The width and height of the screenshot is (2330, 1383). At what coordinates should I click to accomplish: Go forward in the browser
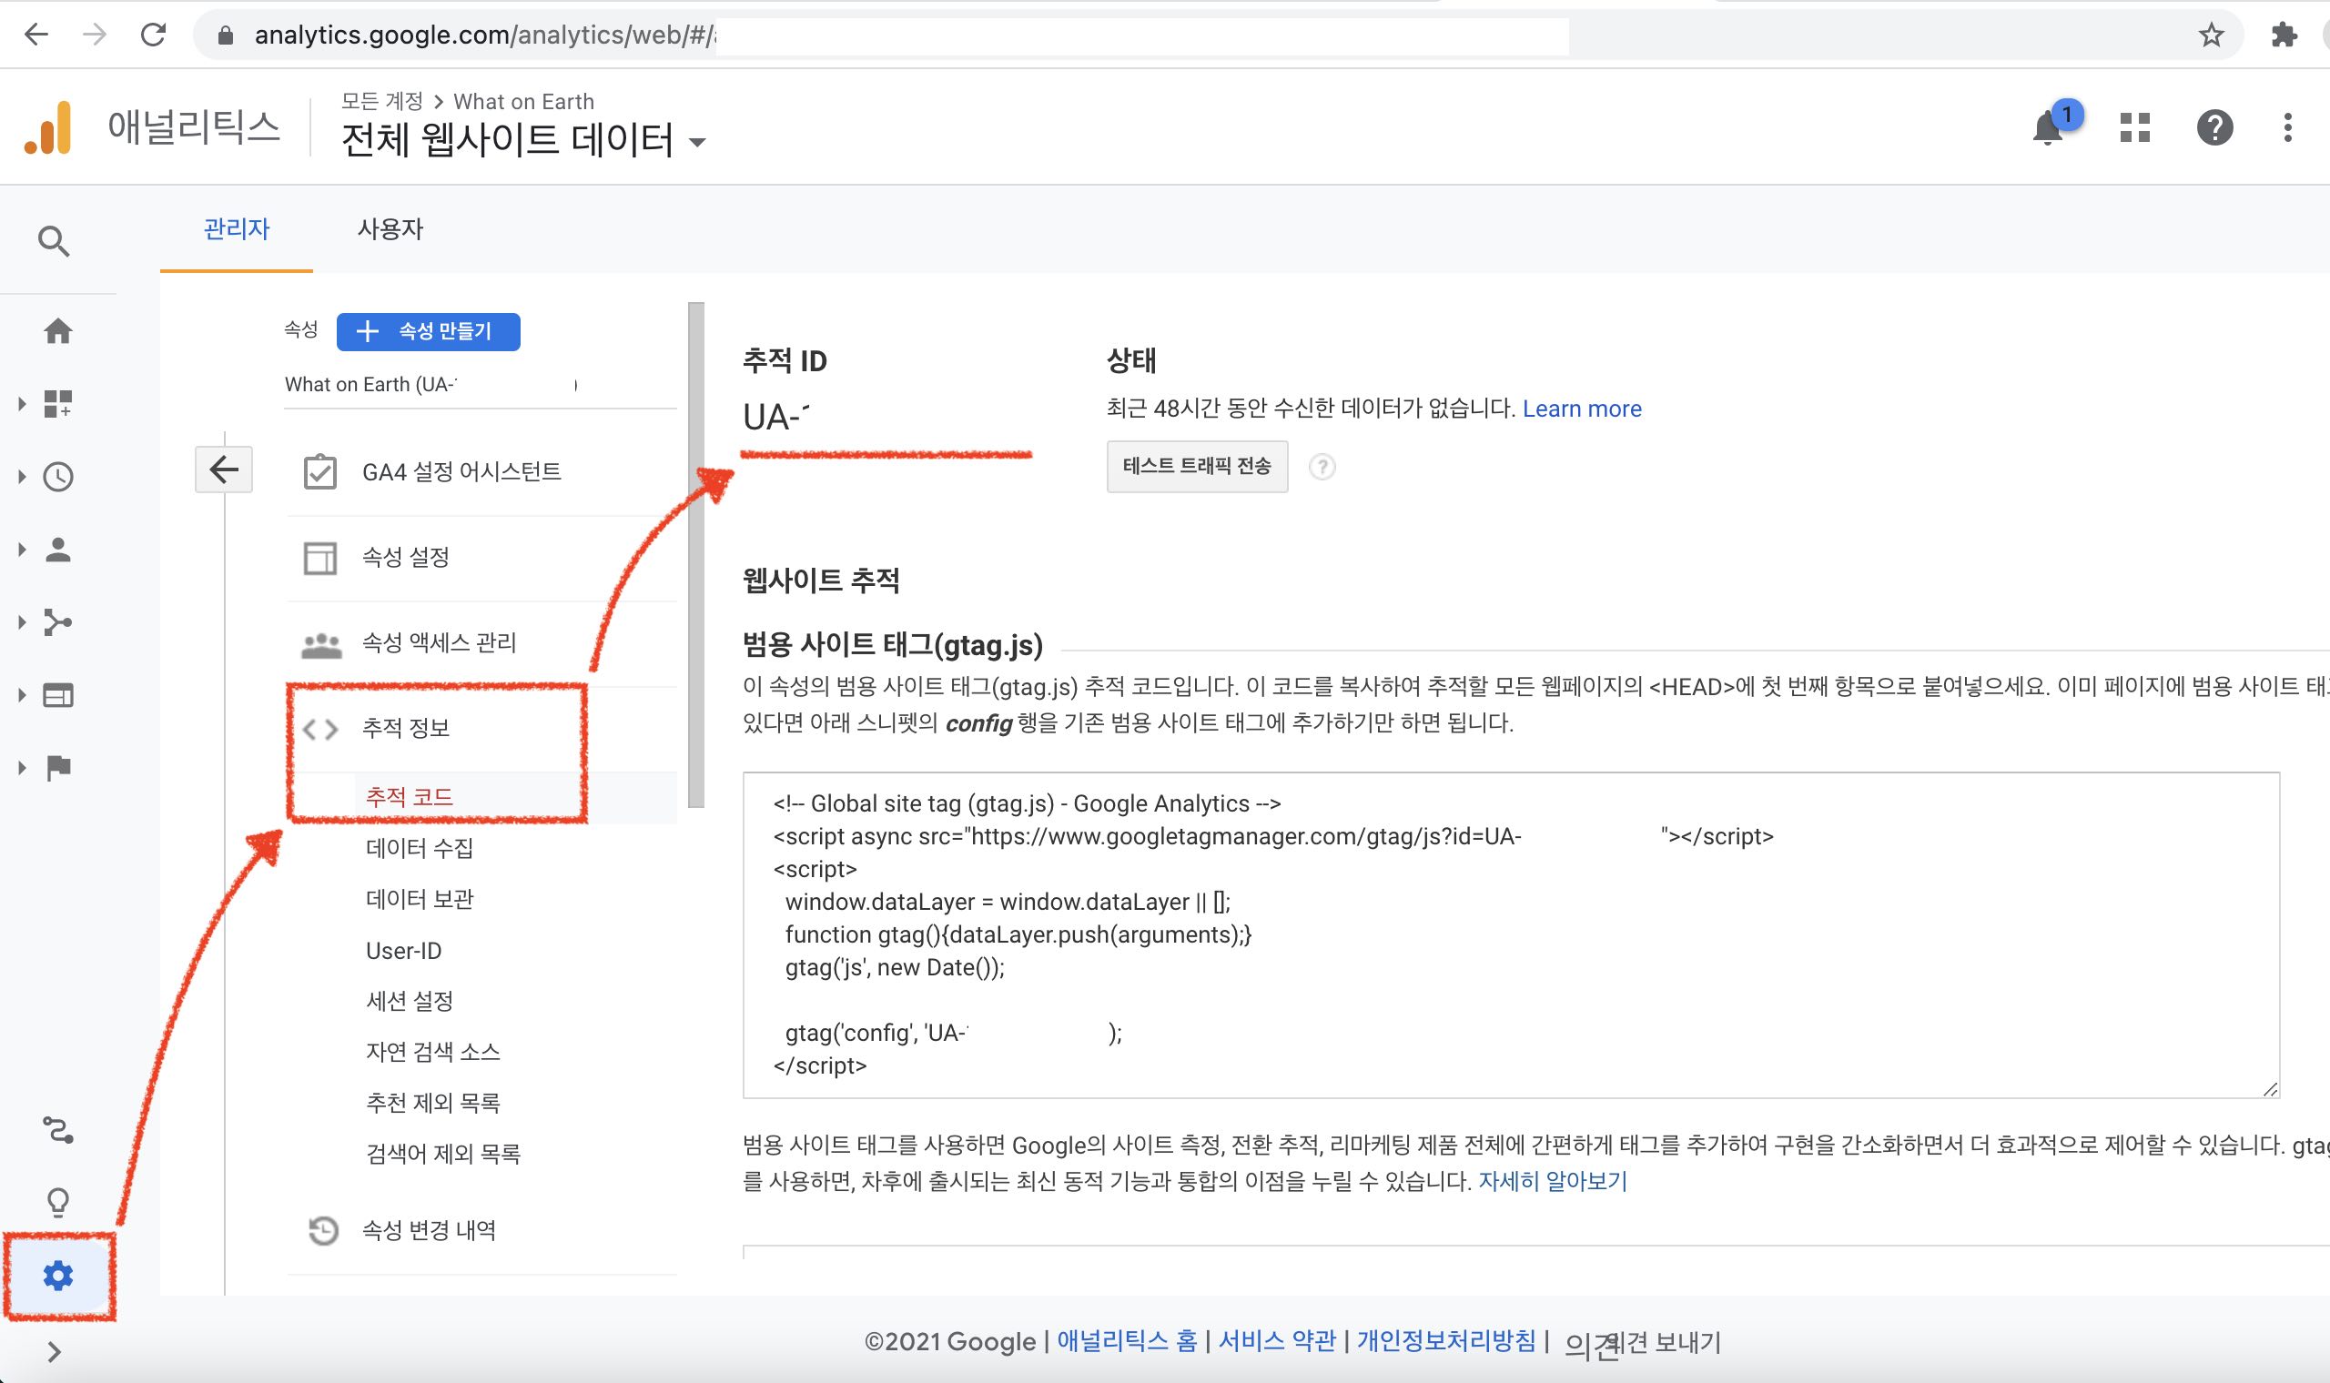click(x=94, y=35)
